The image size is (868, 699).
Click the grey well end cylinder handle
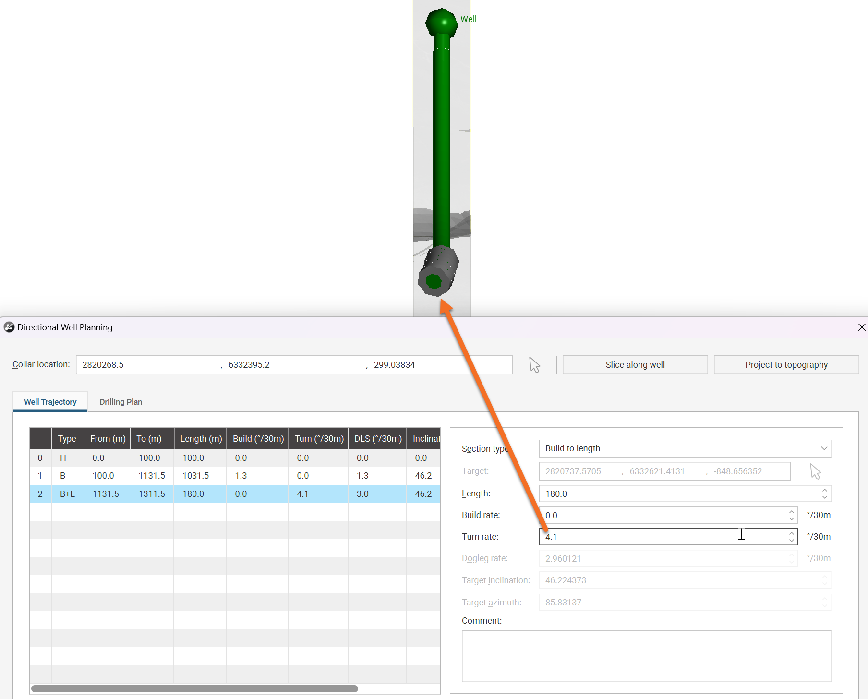[x=438, y=272]
